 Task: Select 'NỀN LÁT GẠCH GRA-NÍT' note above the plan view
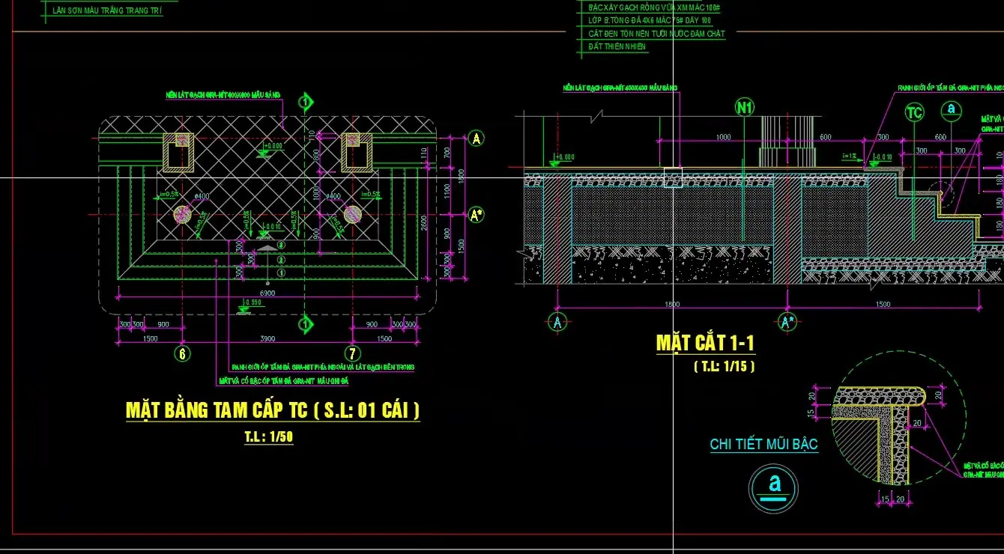click(223, 95)
